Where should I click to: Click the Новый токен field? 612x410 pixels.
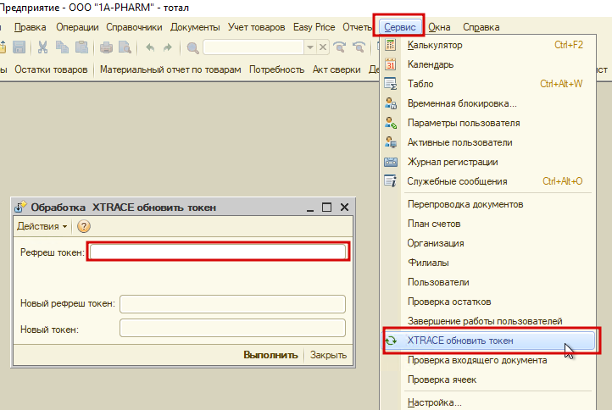point(232,328)
